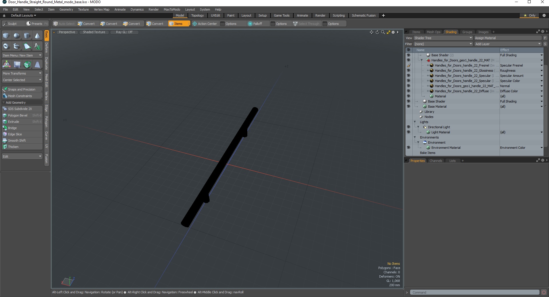Open the Item Menu: New Item dropdown

pyautogui.click(x=22, y=55)
